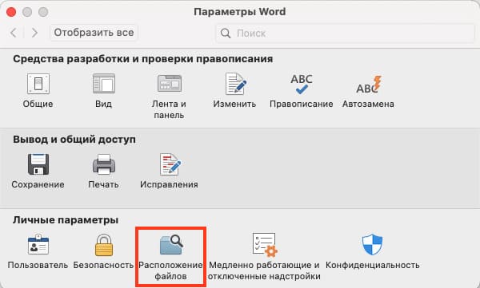Click the back navigation arrow
Viewport: 480px width, 288px height.
(x=13, y=33)
